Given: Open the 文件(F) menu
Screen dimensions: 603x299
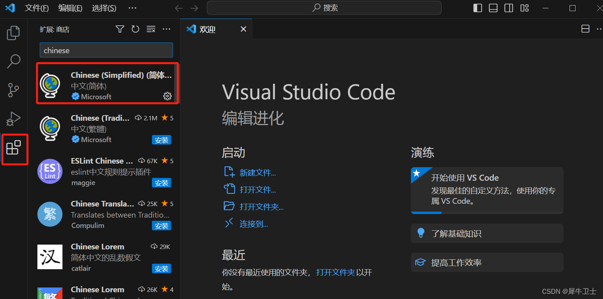Looking at the screenshot, I should [37, 8].
